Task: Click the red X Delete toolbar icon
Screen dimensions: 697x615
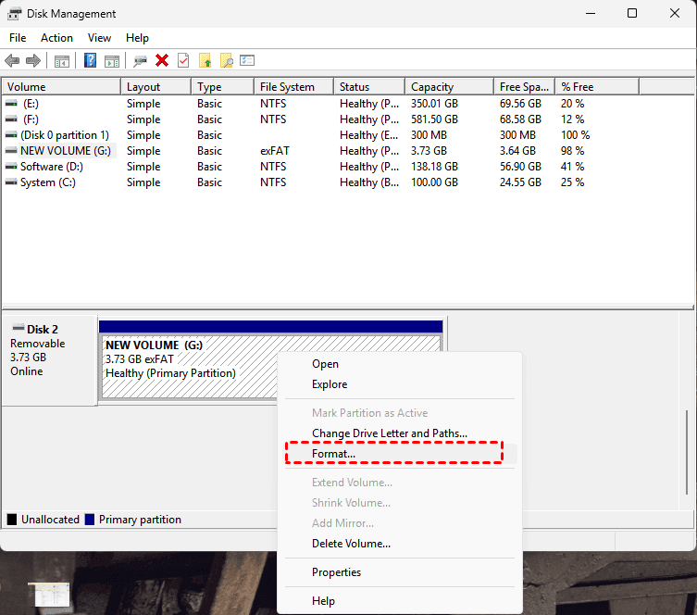Action: pos(162,61)
